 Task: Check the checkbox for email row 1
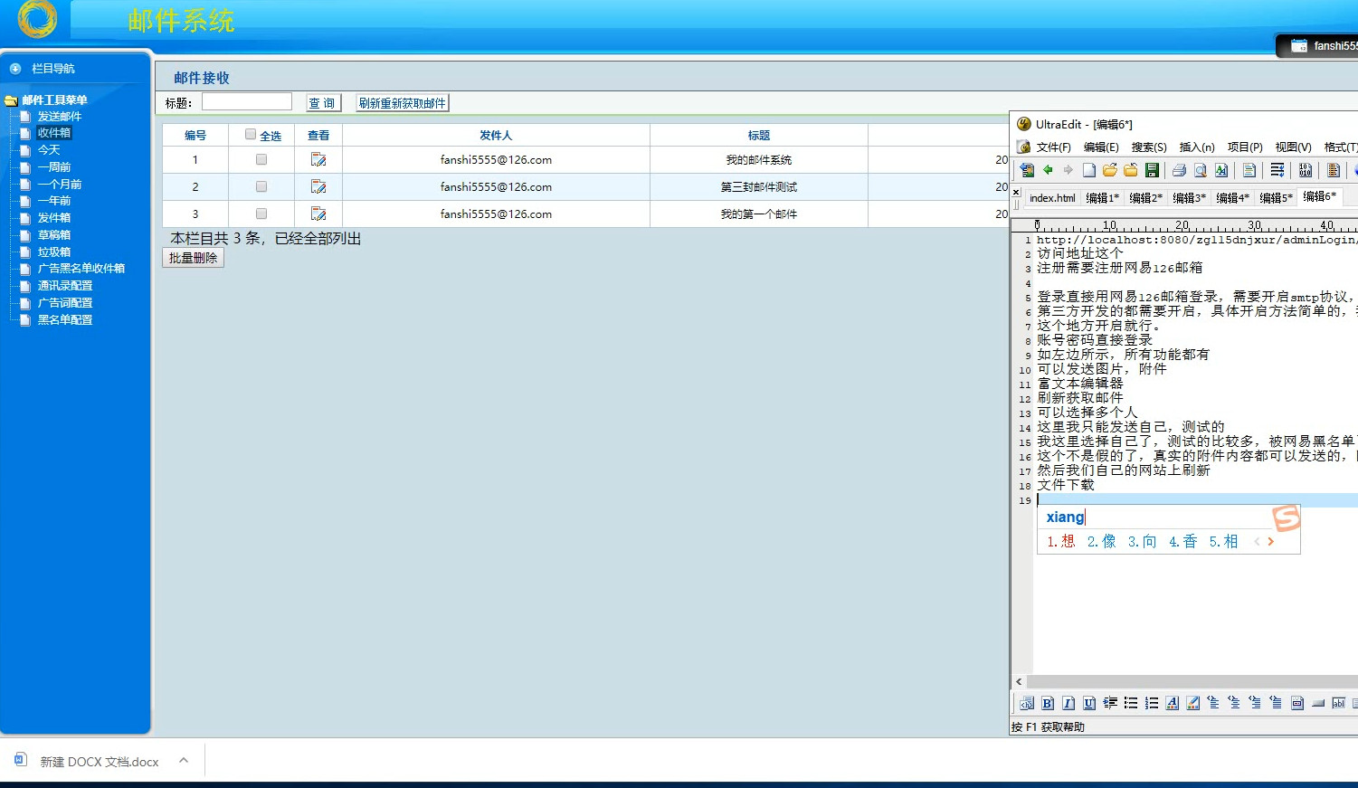click(x=261, y=159)
